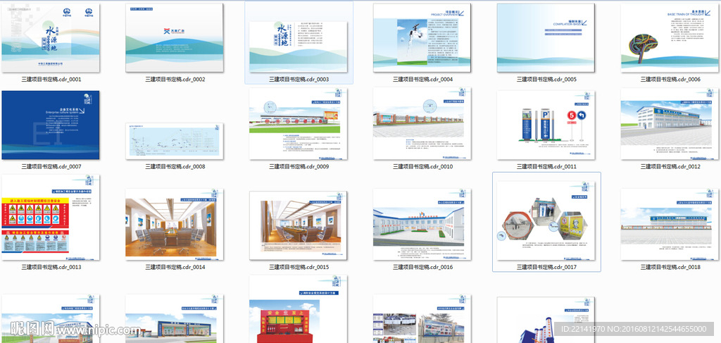Screen dimensions: 721x343
Task: Click file name 三建项目书定稿.cdr_0002
Action: point(175,80)
